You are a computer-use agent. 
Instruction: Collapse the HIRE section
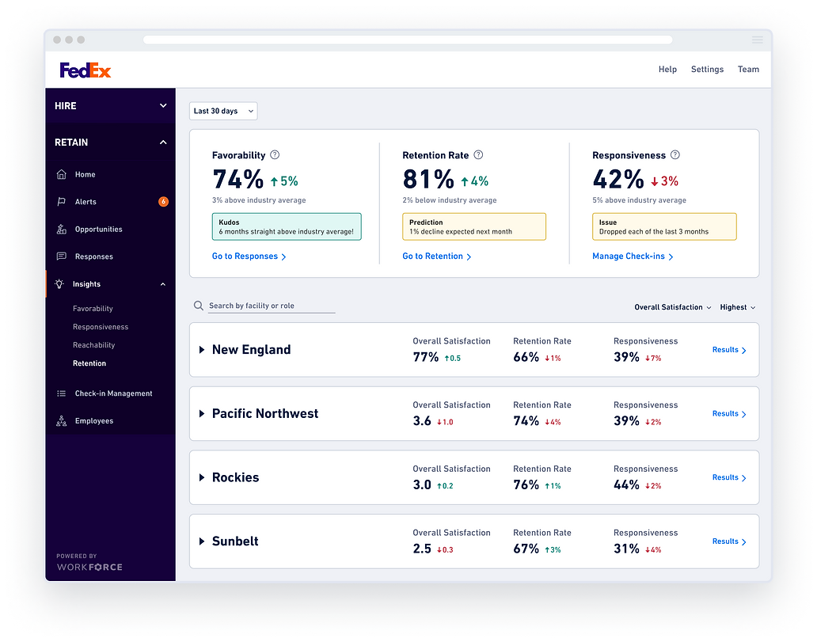tap(163, 105)
